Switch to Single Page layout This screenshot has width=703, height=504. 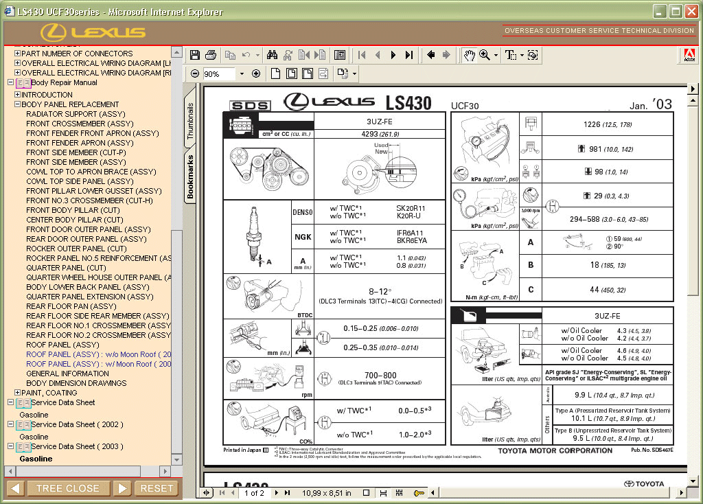tap(367, 493)
